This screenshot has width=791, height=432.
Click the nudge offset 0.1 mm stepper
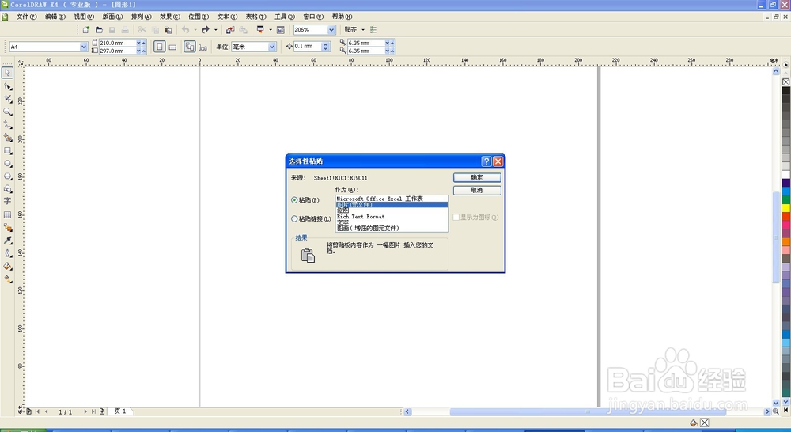tap(326, 47)
